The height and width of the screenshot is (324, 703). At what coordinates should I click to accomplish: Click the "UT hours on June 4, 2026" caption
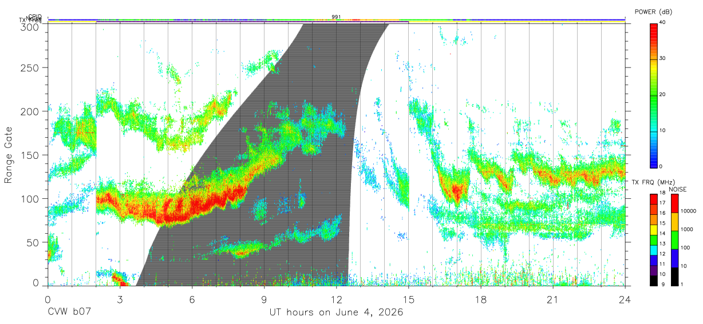click(x=336, y=313)
